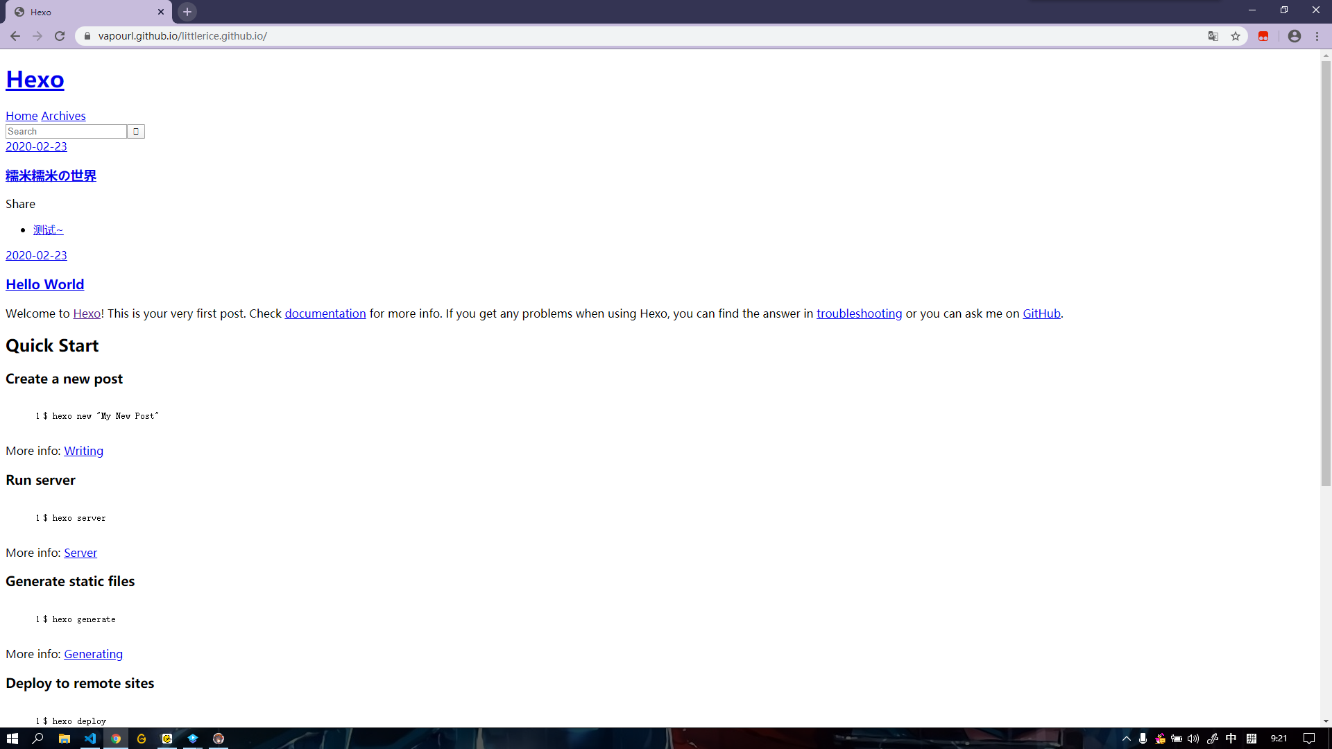Viewport: 1332px width, 749px height.
Task: Toggle the 中 input language indicator
Action: (1231, 739)
